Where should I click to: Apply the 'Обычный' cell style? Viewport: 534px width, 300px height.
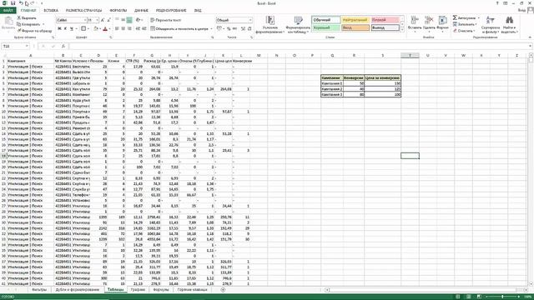(x=326, y=20)
